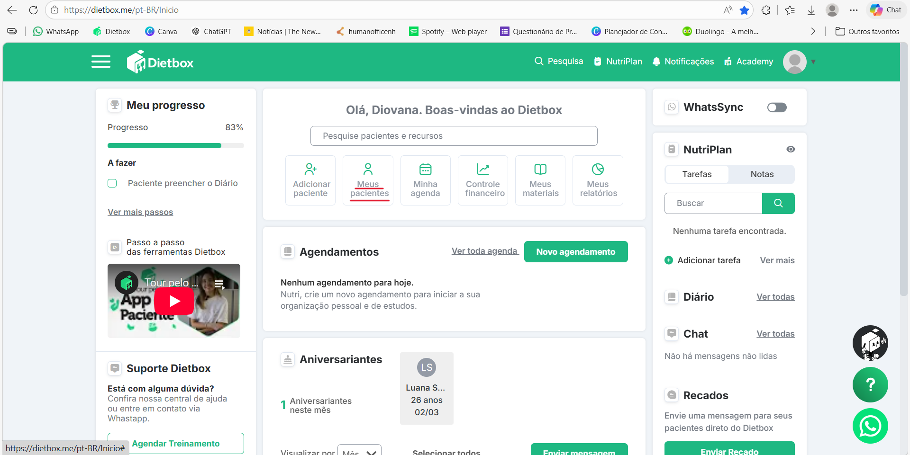Toggle the favorite star in address bar
This screenshot has height=455, width=910.
(x=745, y=10)
